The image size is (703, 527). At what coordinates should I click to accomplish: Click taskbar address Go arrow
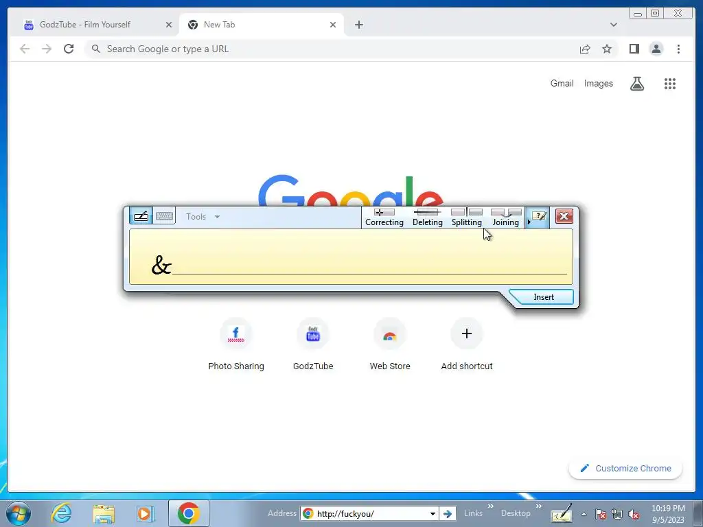point(447,513)
